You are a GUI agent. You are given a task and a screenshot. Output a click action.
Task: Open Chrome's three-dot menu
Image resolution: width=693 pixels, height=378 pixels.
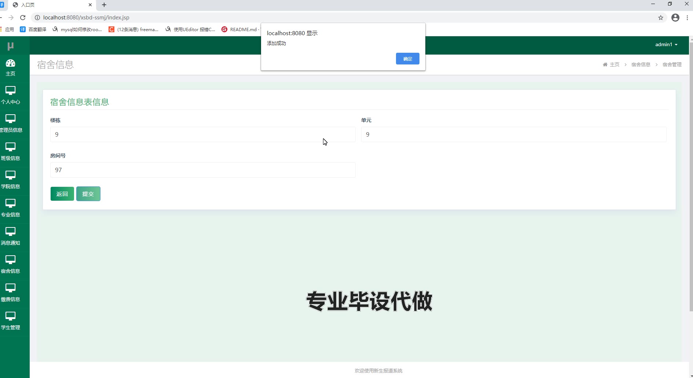(687, 18)
